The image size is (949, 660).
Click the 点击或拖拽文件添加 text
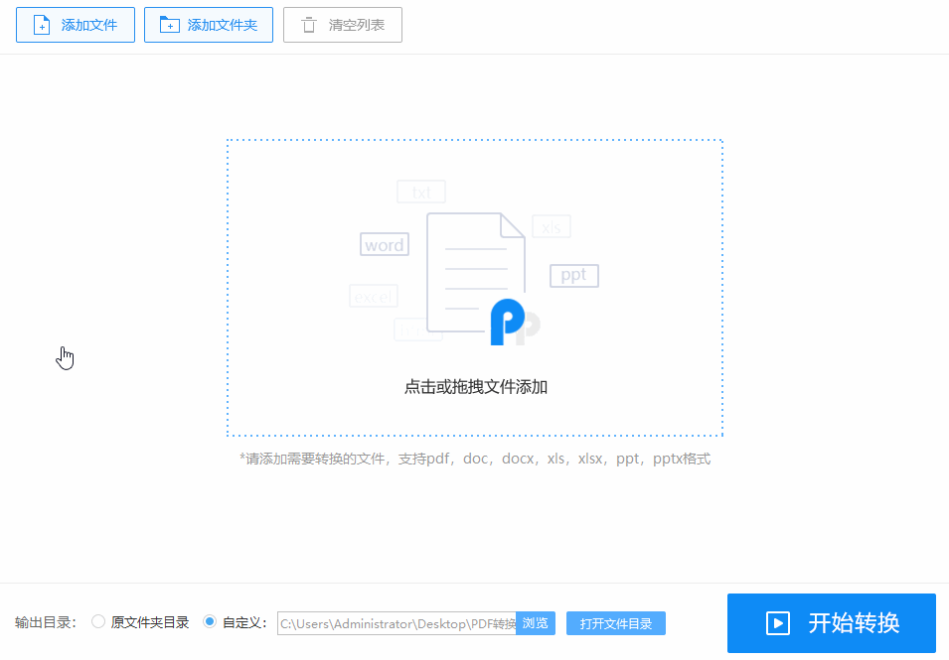tap(474, 387)
